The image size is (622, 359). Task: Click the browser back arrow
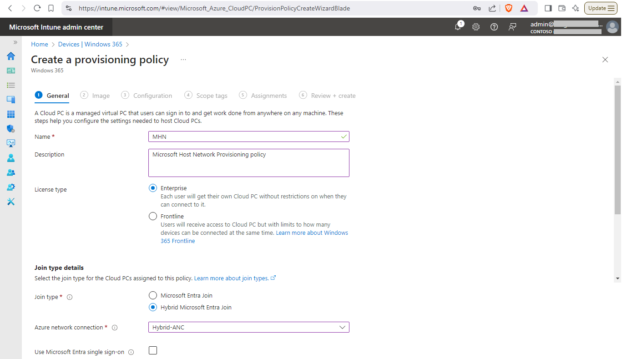point(10,8)
